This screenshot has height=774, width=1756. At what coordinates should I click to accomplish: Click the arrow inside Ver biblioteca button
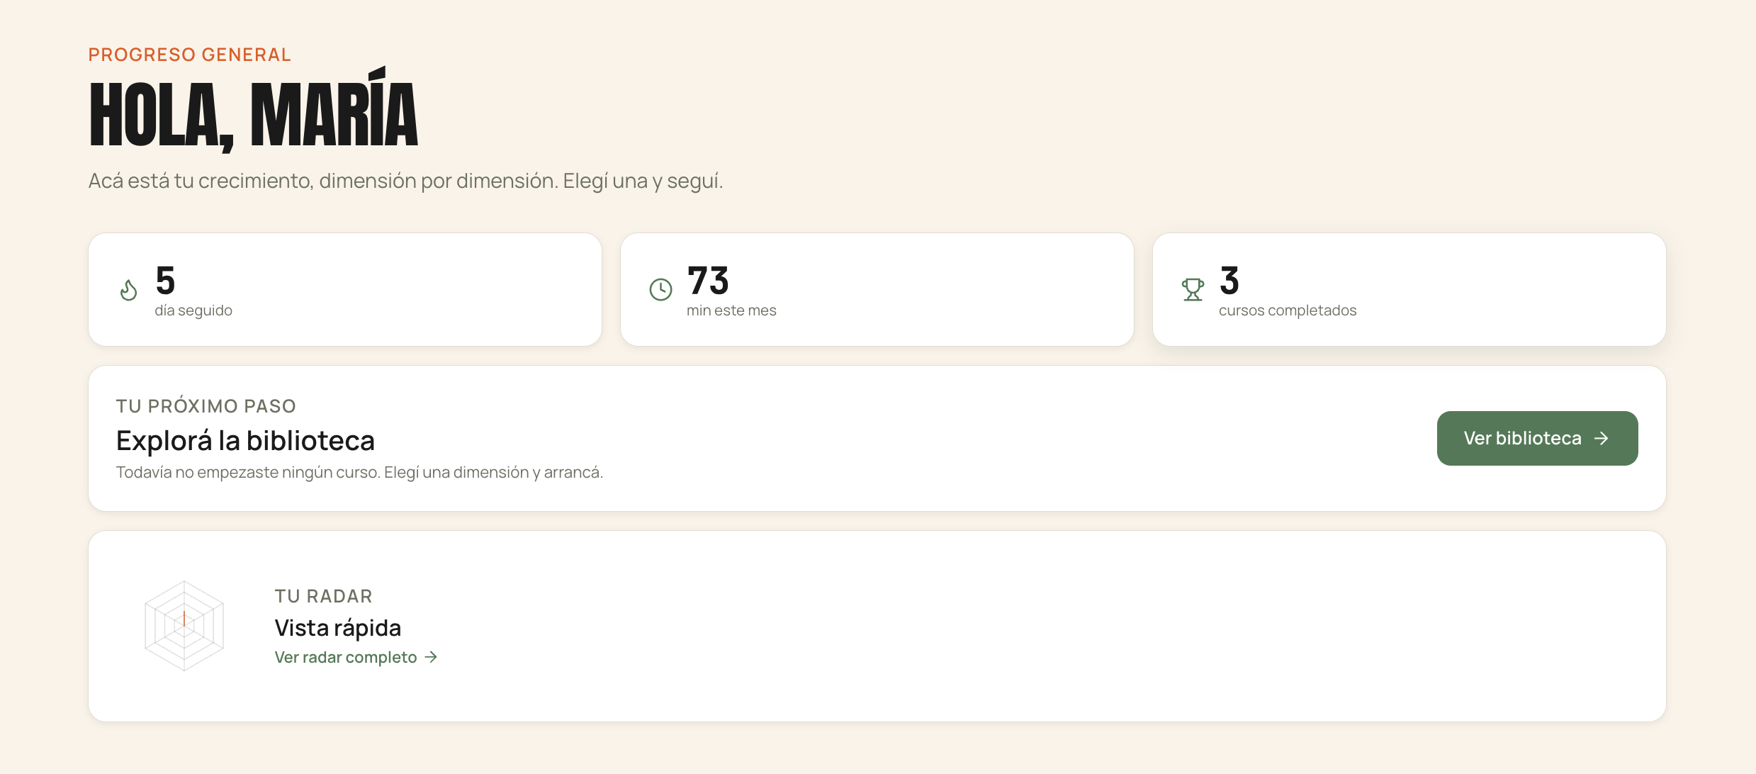tap(1601, 439)
